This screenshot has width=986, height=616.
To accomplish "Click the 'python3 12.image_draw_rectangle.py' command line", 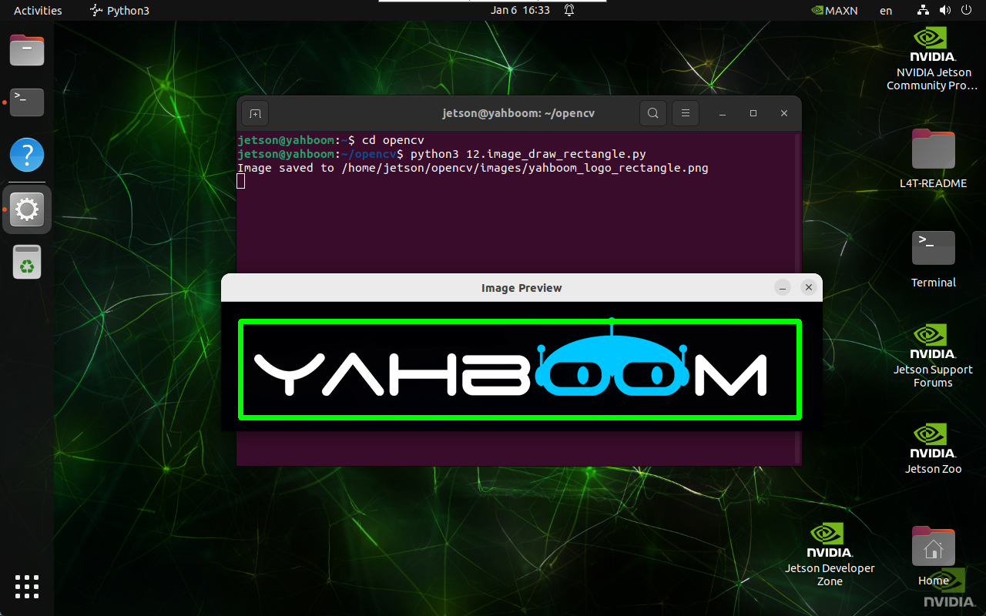I will (528, 154).
